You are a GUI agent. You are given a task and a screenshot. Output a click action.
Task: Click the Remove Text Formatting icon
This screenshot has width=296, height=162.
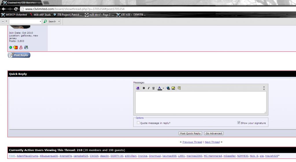tap(138, 88)
